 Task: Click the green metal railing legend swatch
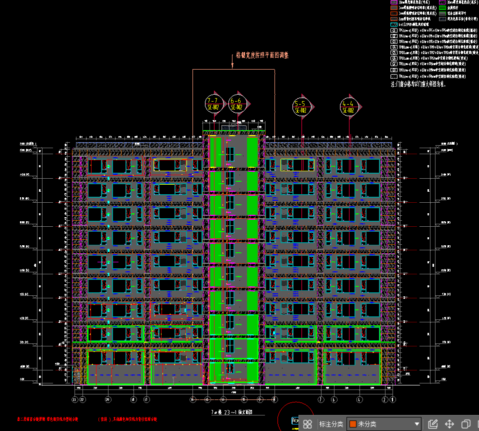click(x=442, y=9)
